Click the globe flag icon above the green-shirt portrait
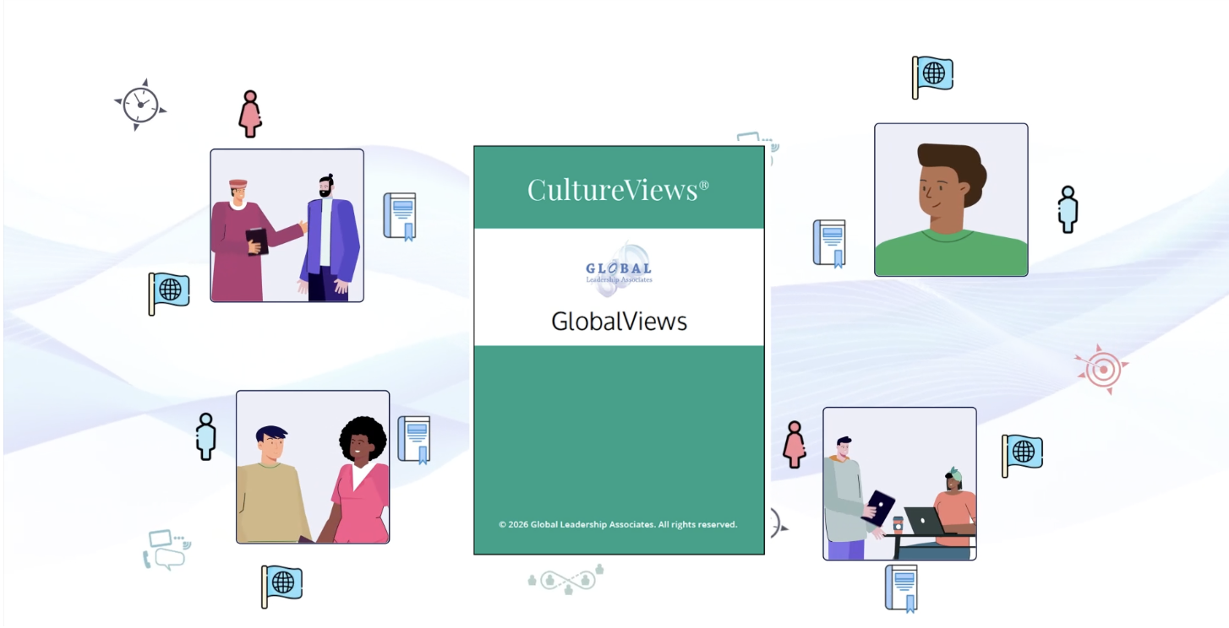This screenshot has height=628, width=1229. click(x=932, y=77)
